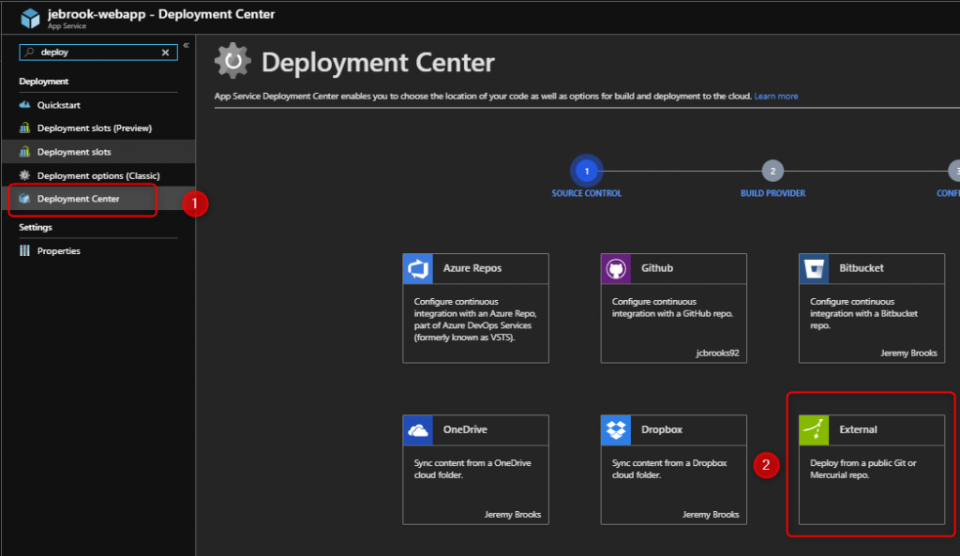Click 'Jeremy Brooks' on the Dropbox card
The image size is (960, 556).
click(711, 515)
